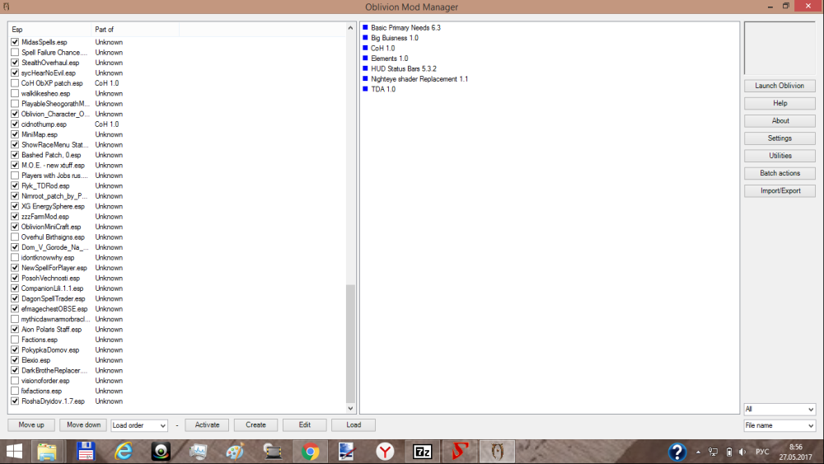Click the blue help question mark in tray
This screenshot has width=824, height=464.
pyautogui.click(x=677, y=452)
